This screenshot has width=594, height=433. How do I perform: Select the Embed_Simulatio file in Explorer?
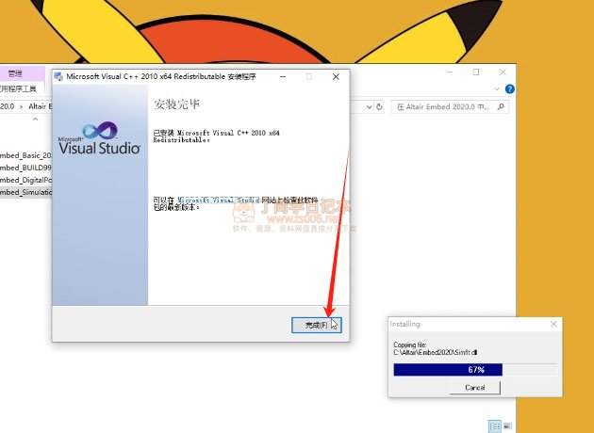(x=25, y=192)
